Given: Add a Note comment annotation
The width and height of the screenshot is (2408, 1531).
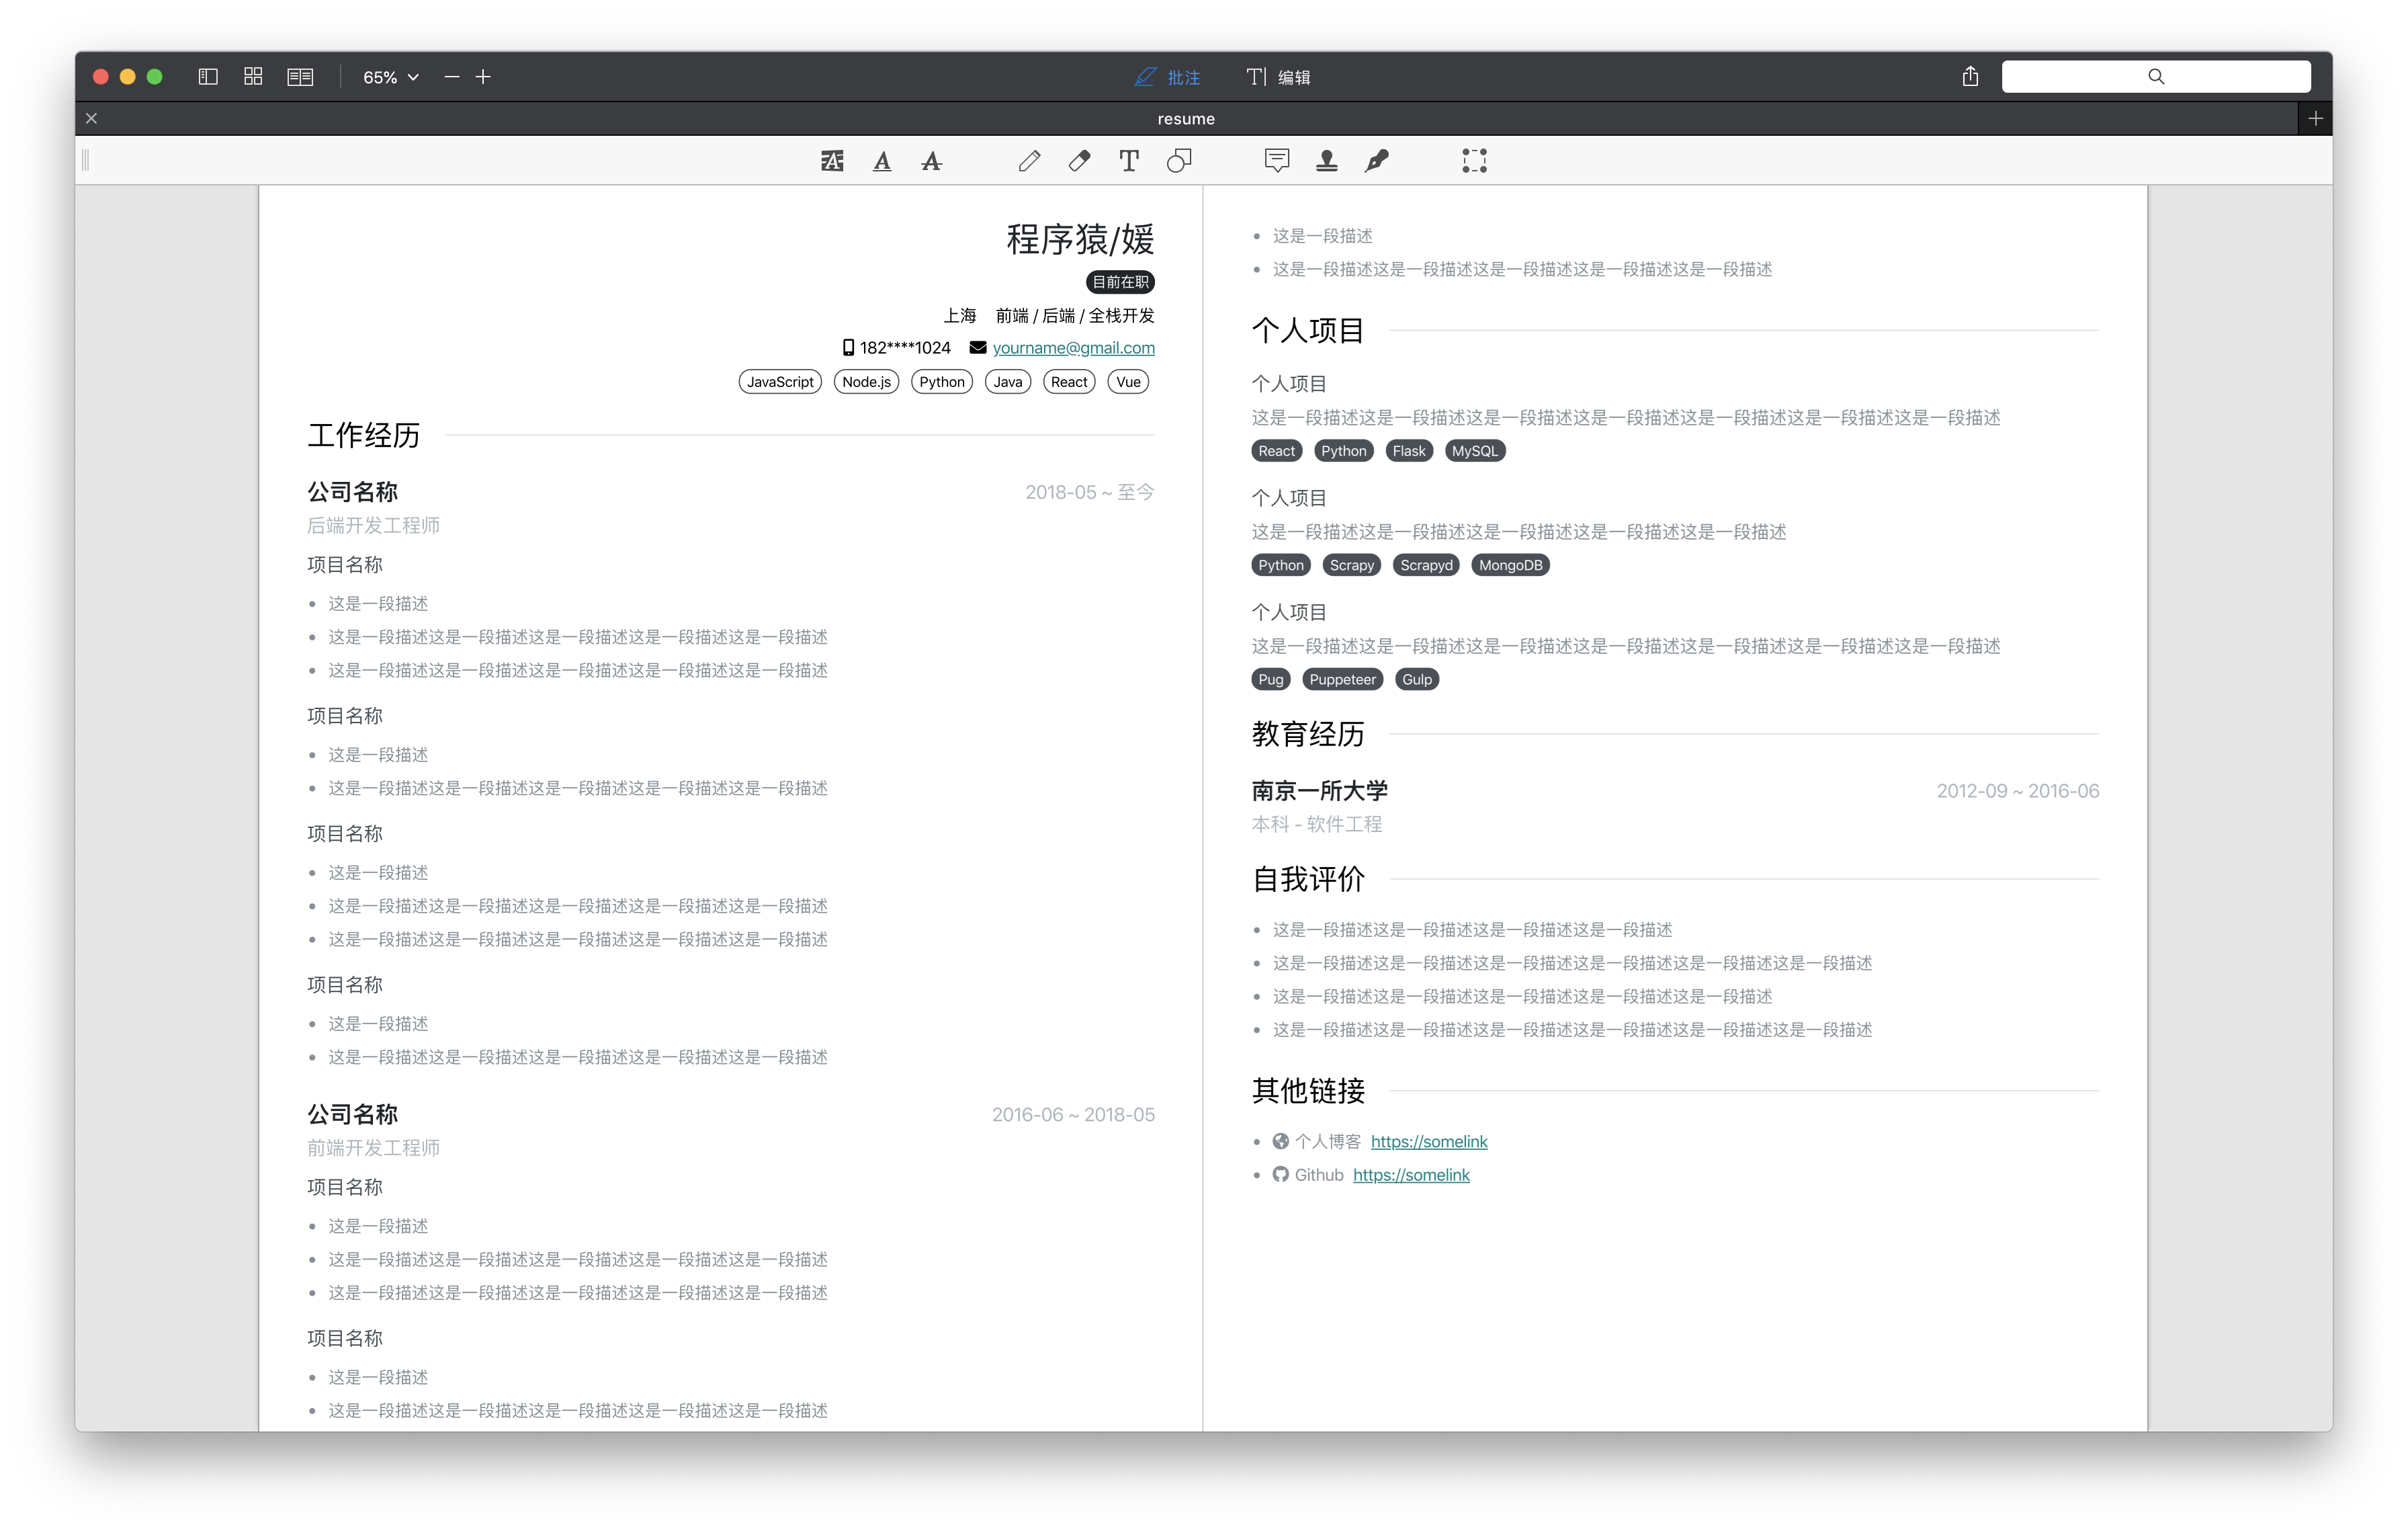Looking at the screenshot, I should (x=1276, y=161).
